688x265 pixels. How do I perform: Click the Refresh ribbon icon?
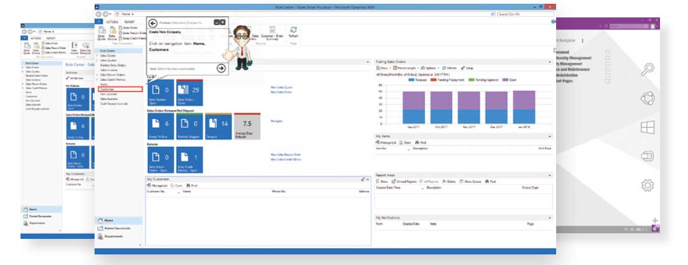[294, 33]
